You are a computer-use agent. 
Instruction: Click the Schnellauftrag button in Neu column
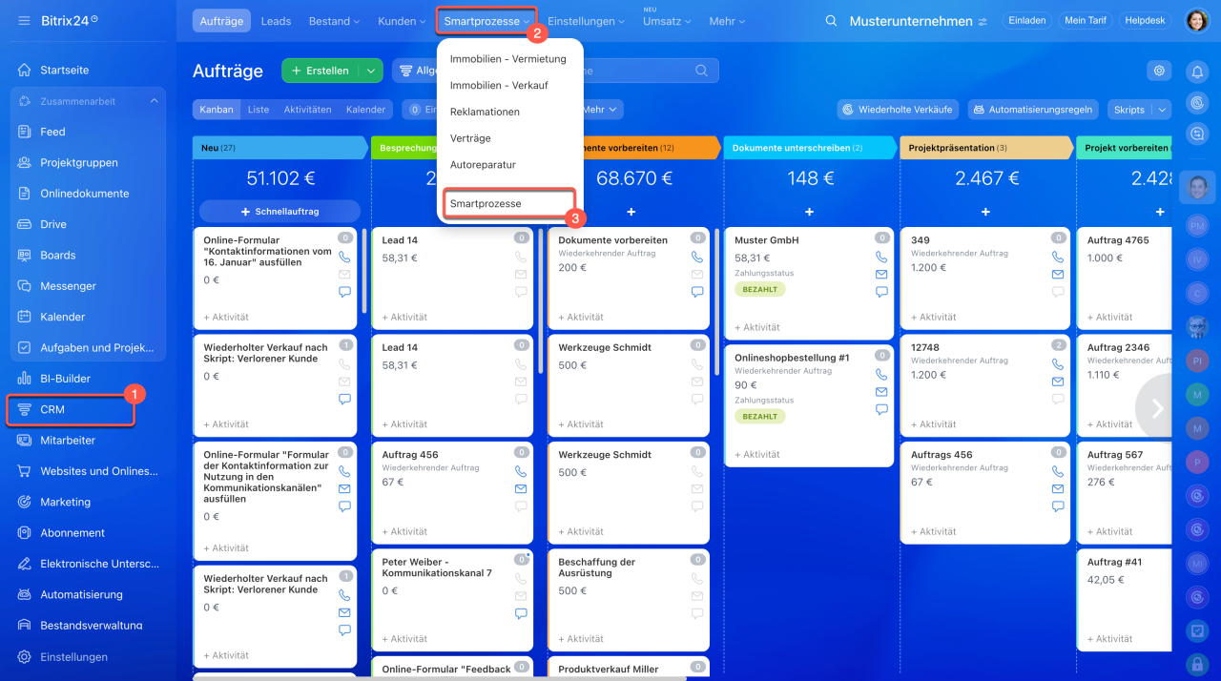[279, 212]
